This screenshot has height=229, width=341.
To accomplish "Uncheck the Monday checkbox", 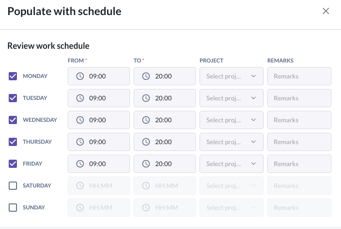I will [x=13, y=76].
